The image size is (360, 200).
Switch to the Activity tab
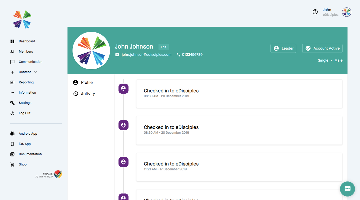(88, 93)
